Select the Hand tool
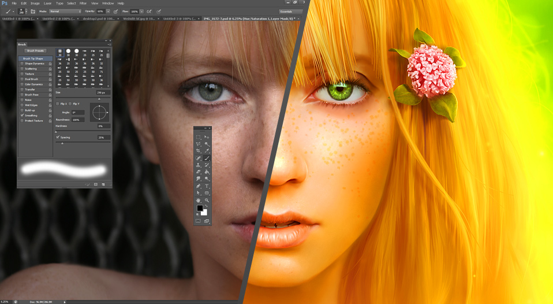The width and height of the screenshot is (553, 304). [x=199, y=200]
